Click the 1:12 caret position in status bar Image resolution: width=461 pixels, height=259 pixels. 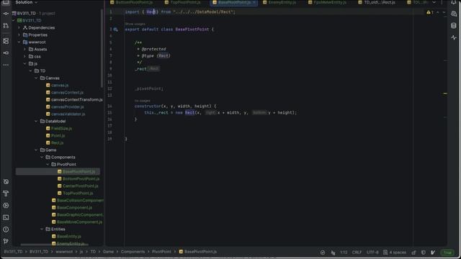(x=344, y=253)
